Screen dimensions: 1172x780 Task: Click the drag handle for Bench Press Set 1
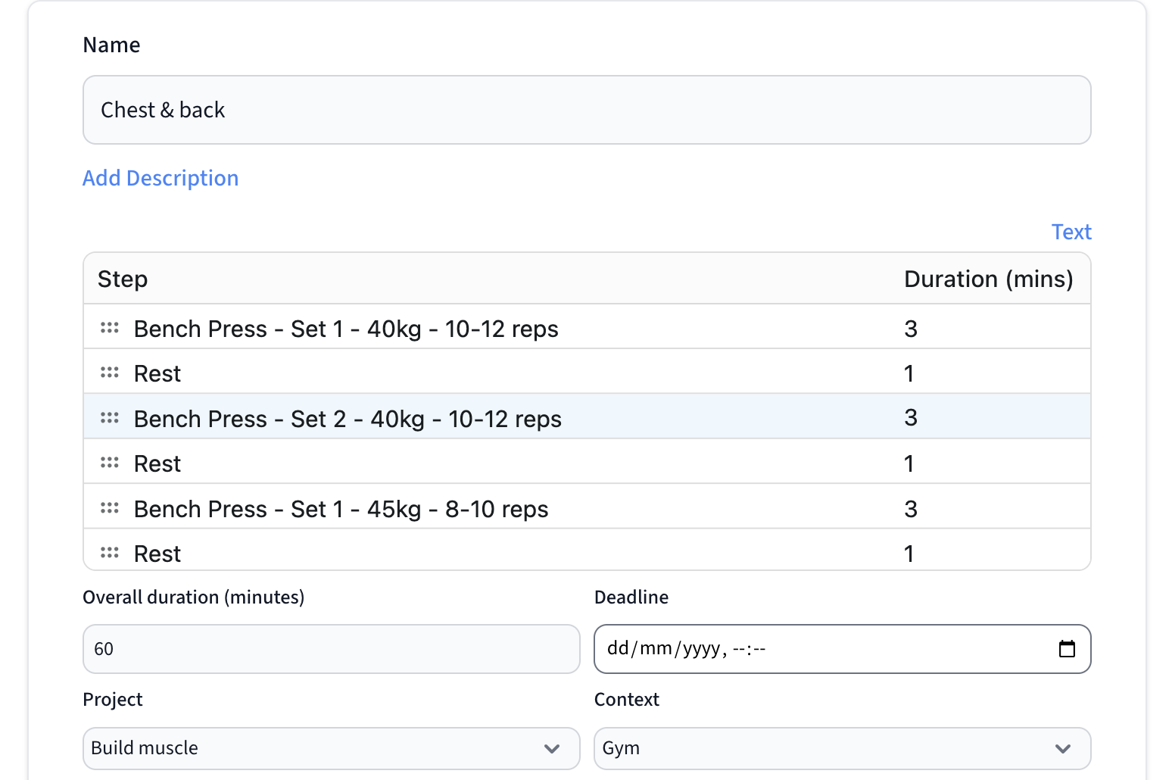tap(110, 327)
